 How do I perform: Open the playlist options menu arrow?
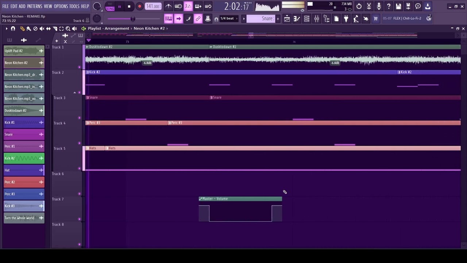(6, 28)
